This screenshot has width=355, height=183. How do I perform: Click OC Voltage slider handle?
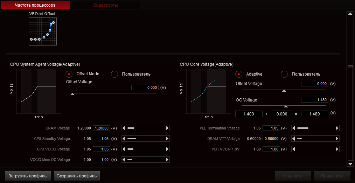pyautogui.click(x=286, y=106)
